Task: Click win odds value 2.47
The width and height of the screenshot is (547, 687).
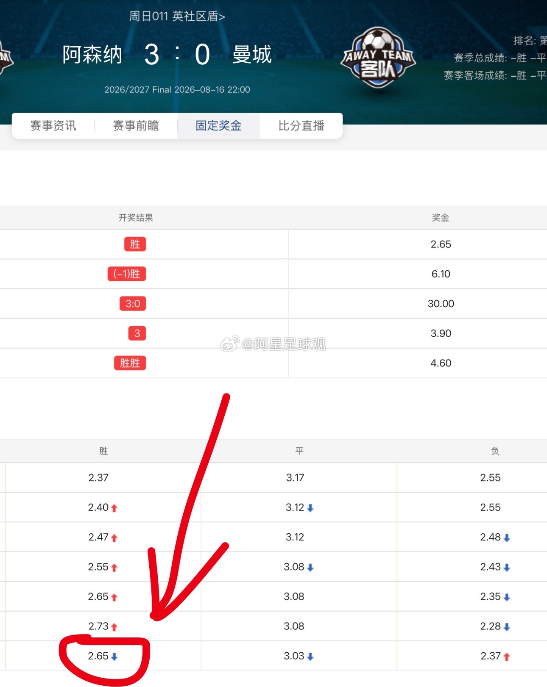Action: [98, 537]
